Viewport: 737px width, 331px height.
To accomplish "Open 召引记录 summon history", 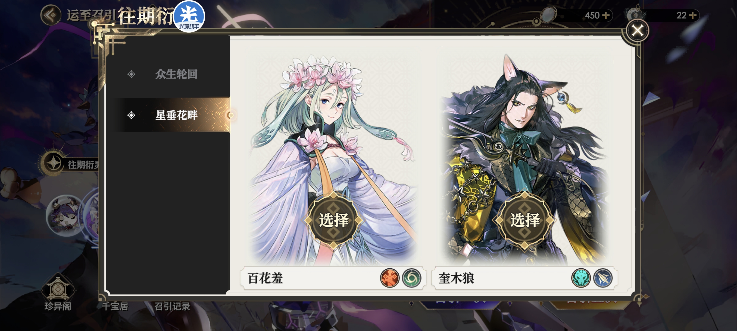I will tap(172, 306).
